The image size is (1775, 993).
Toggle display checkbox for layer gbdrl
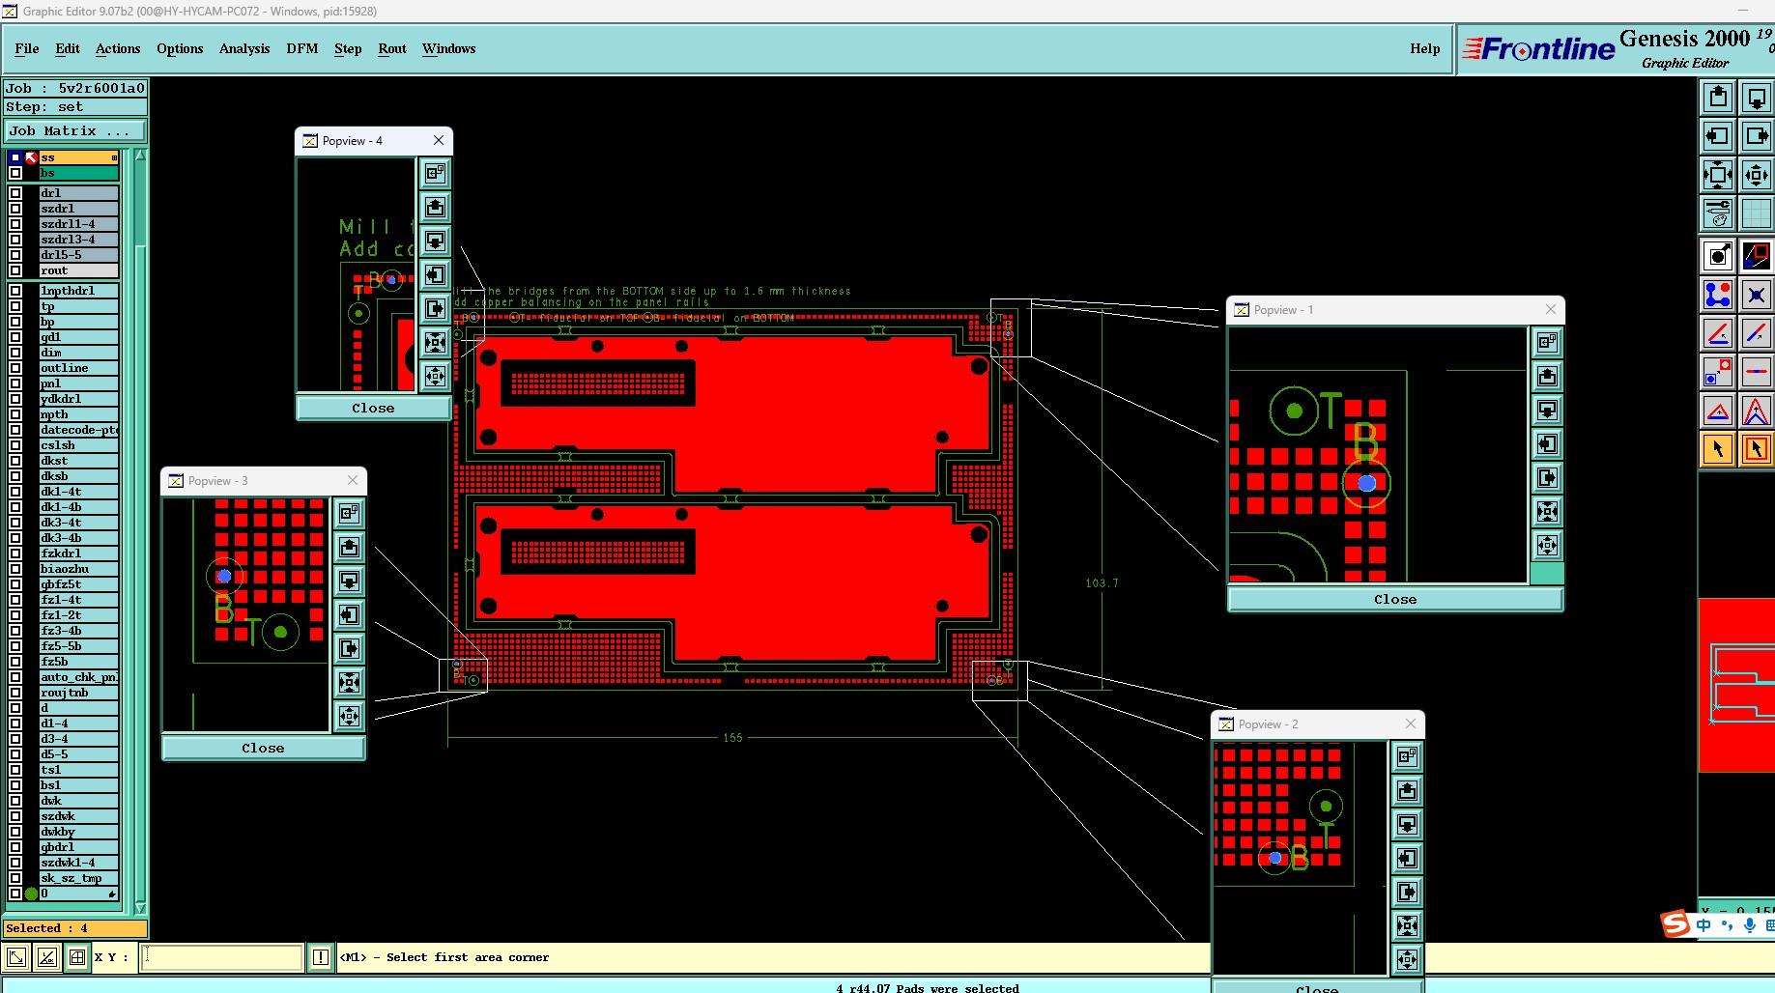15,847
